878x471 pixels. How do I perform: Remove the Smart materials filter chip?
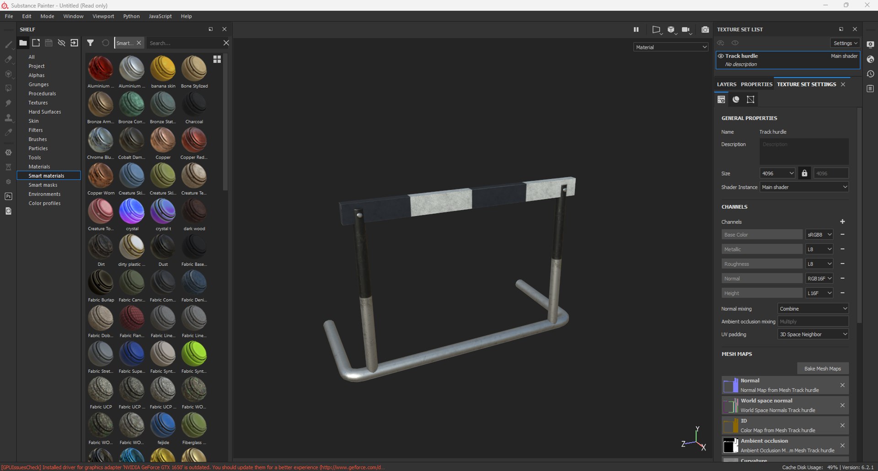[139, 43]
